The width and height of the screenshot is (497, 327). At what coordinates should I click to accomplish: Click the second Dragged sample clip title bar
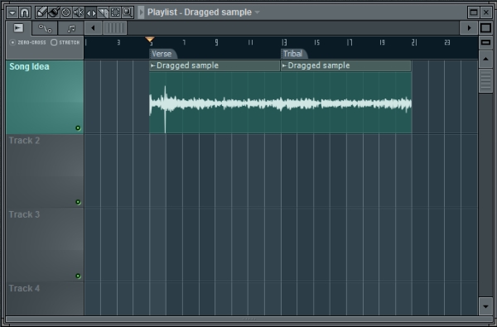[x=345, y=65]
